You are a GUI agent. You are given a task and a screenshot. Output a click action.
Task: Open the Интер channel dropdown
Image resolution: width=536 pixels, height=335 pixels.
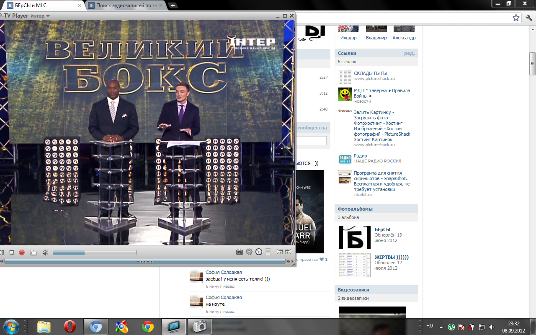click(40, 16)
